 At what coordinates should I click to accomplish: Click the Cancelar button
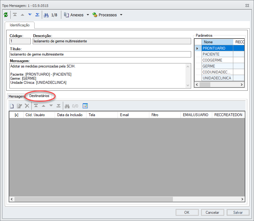[x=213, y=213]
